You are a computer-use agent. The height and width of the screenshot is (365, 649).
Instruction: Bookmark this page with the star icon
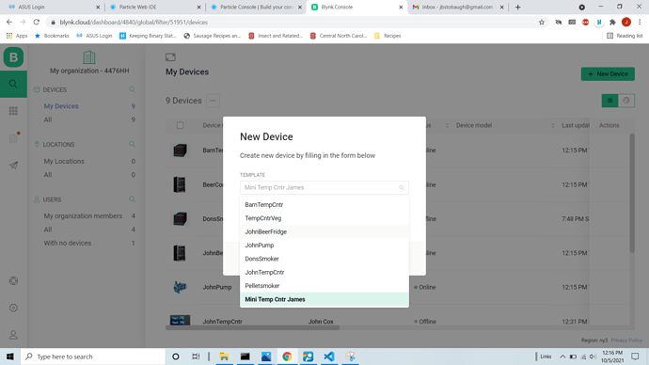tap(542, 23)
